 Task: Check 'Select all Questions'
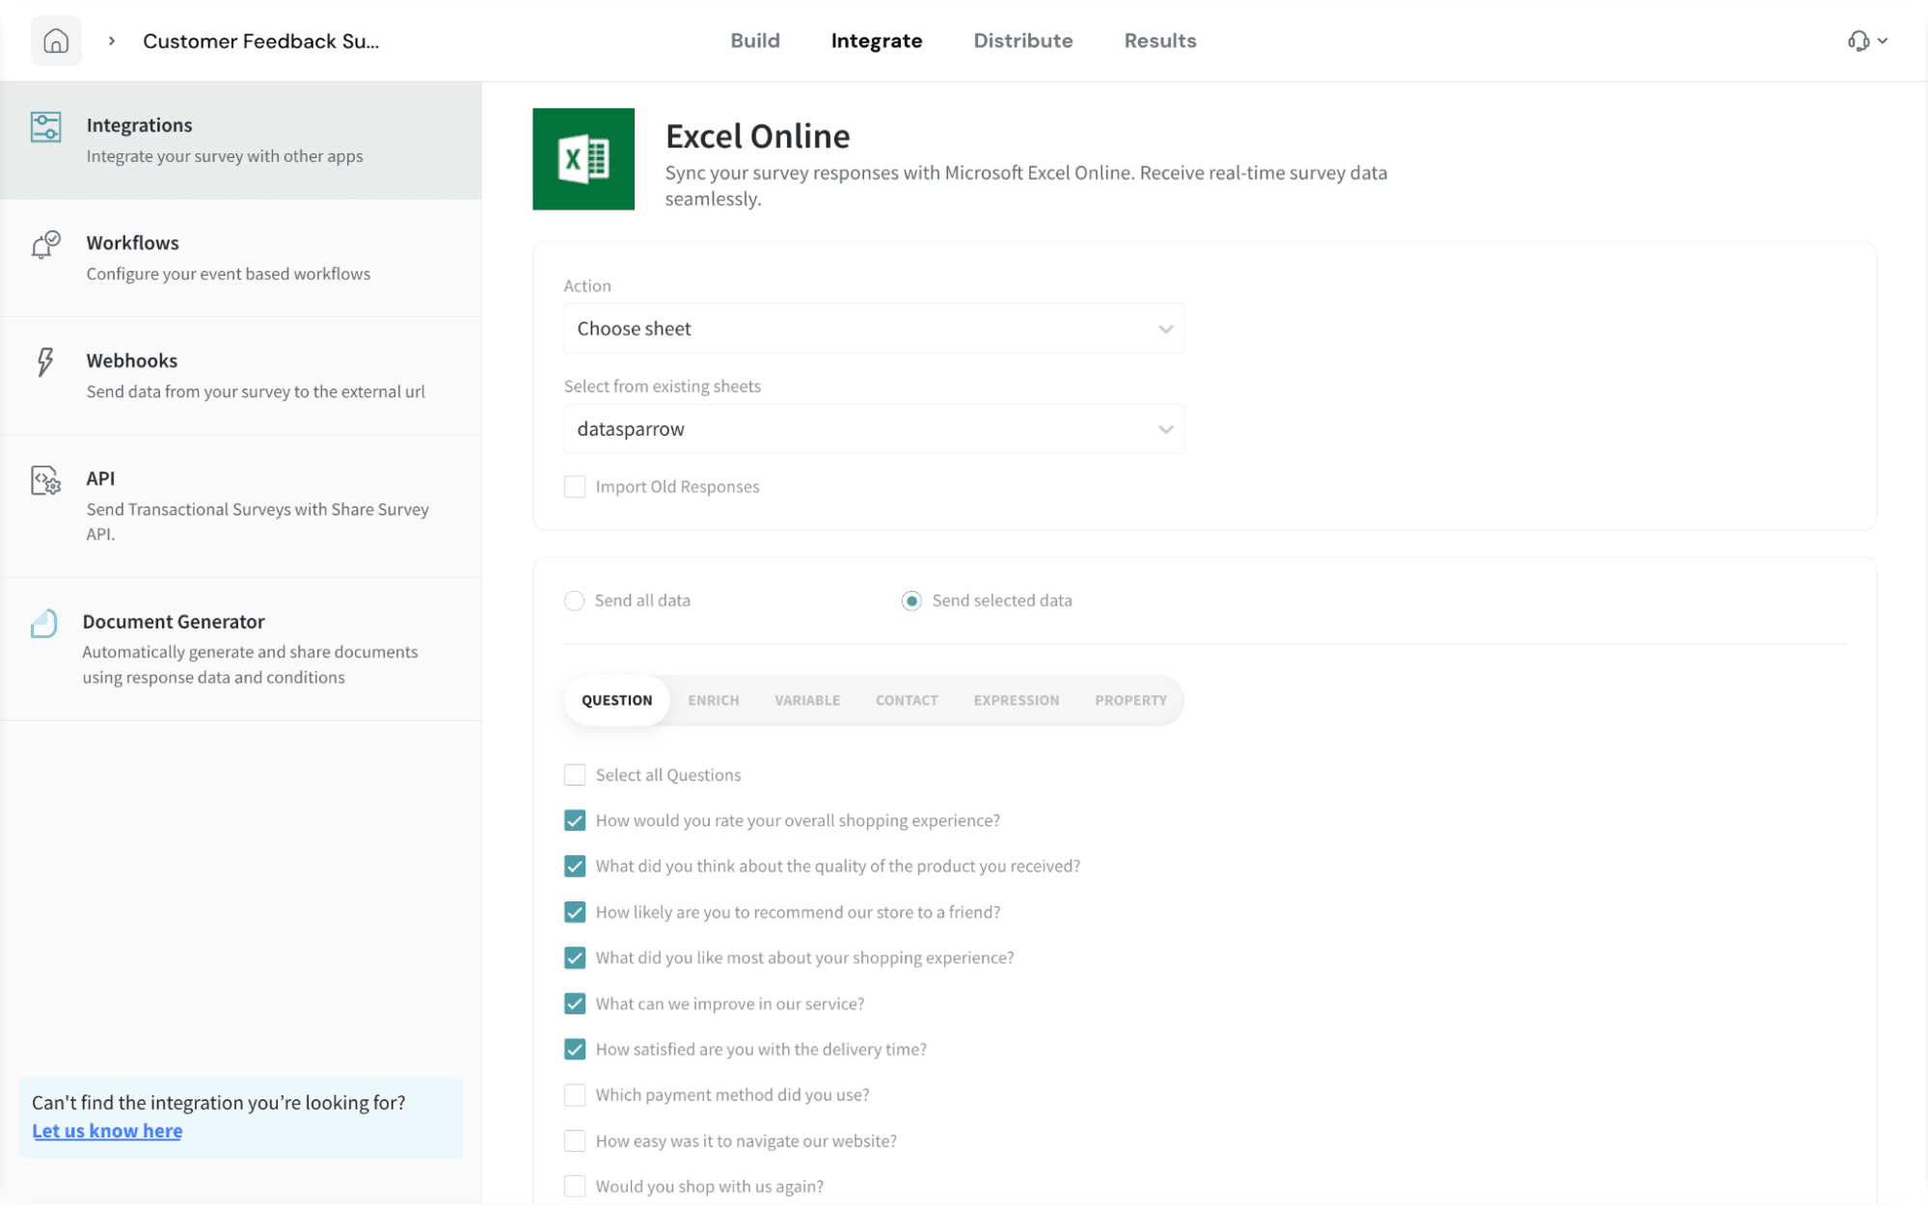(x=575, y=775)
